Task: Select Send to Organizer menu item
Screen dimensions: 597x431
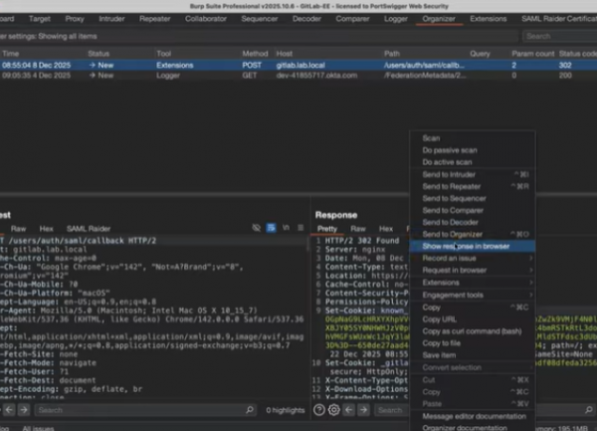Action: (472, 234)
